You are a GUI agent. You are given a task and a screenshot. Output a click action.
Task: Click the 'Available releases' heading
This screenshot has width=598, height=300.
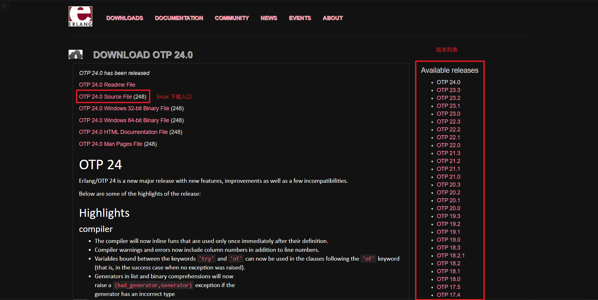[450, 70]
